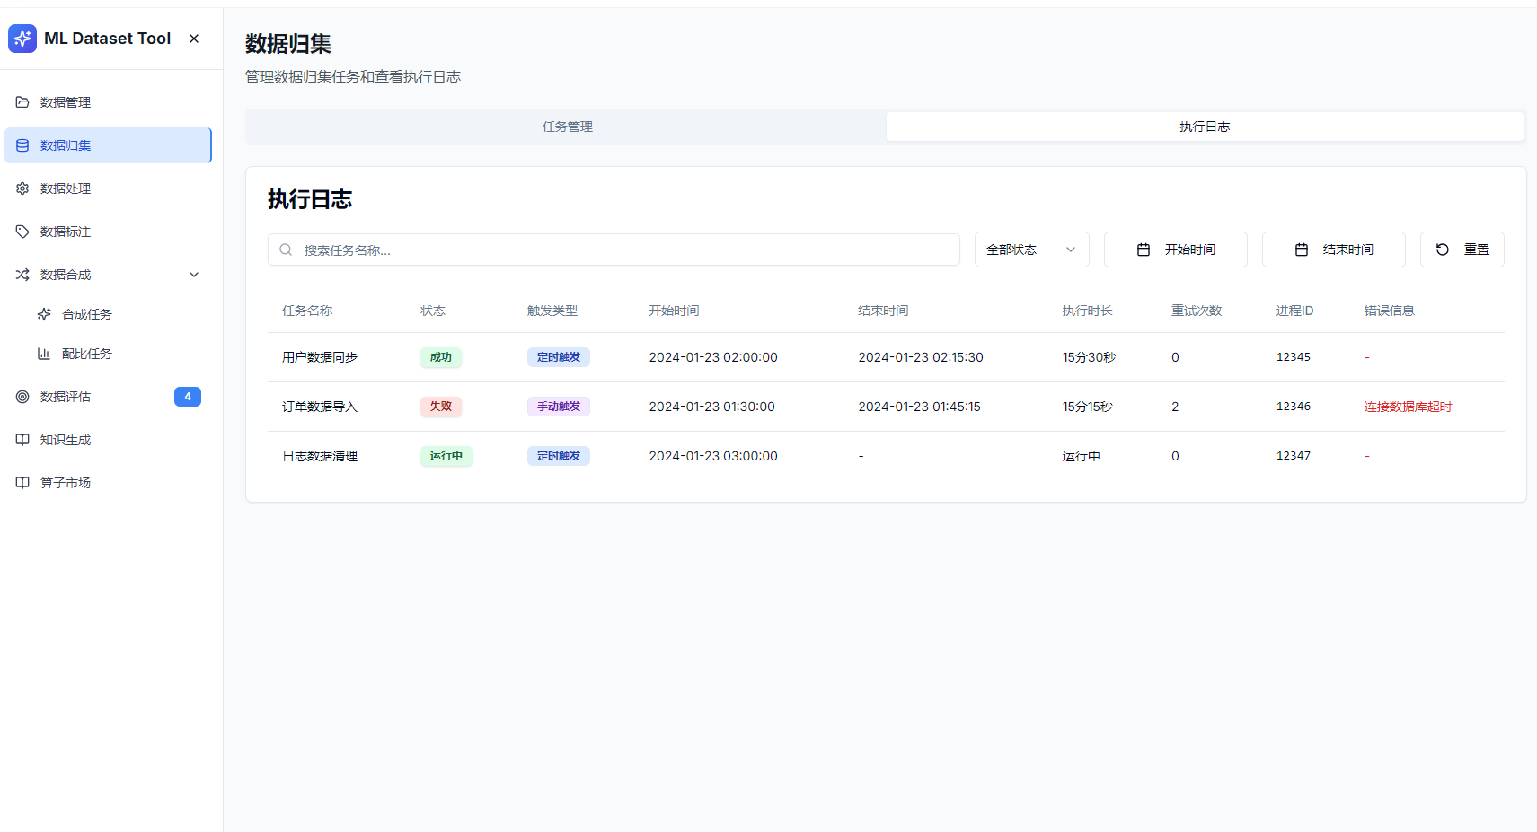Click the ML Dataset Tool logo icon
This screenshot has width=1537, height=832.
(22, 39)
